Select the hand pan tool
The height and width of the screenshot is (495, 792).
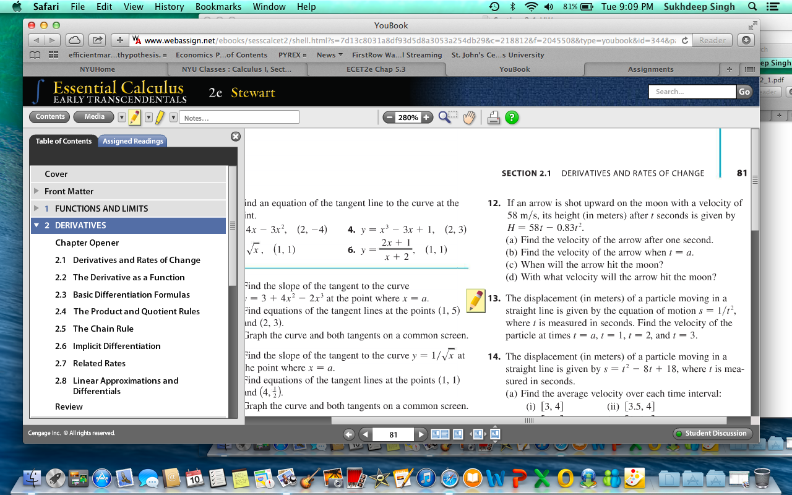click(469, 117)
